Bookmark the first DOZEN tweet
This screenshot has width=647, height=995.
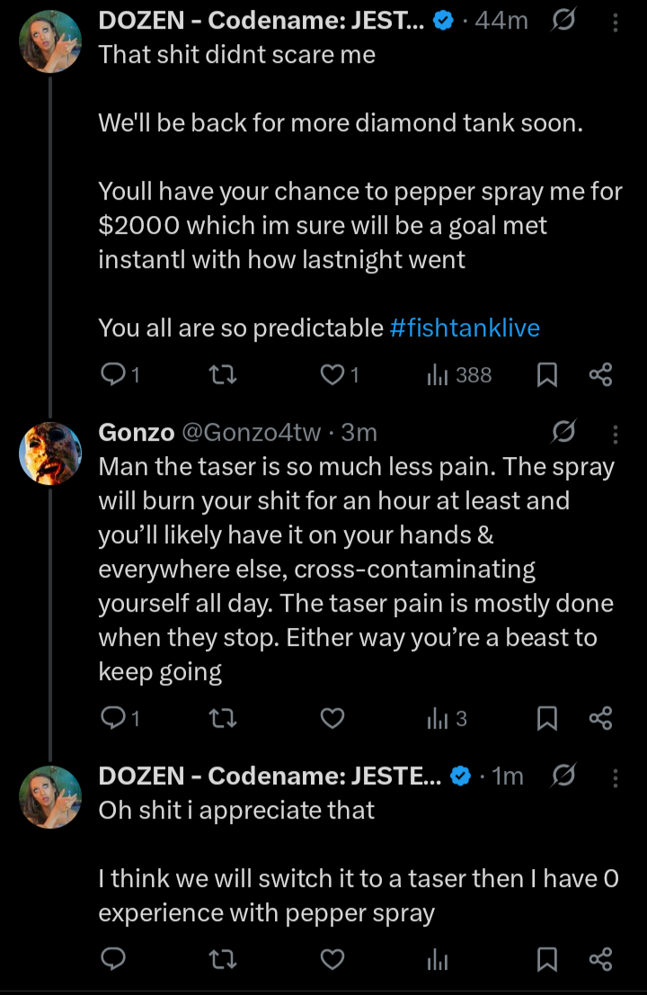coord(547,374)
